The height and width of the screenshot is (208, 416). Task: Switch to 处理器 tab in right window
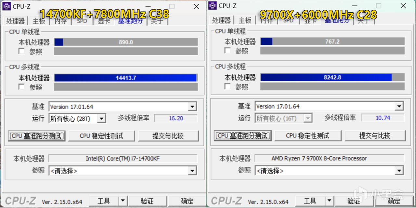coord(221,20)
